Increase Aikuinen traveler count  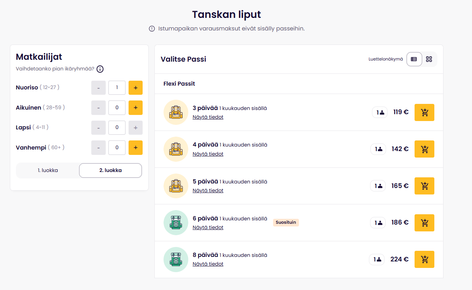(x=135, y=108)
